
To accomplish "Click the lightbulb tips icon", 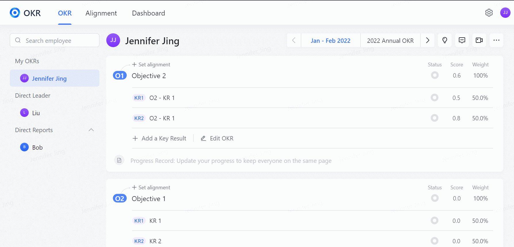I will tap(444, 40).
